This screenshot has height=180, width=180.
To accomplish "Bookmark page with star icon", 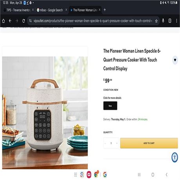I will point(156,21).
